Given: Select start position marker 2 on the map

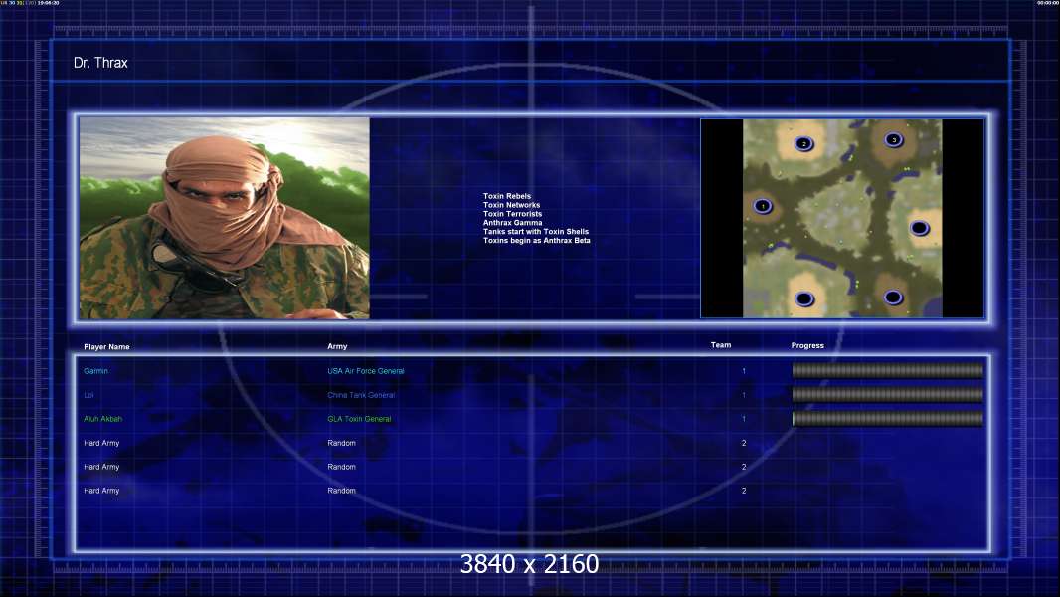Looking at the screenshot, I should coord(803,143).
